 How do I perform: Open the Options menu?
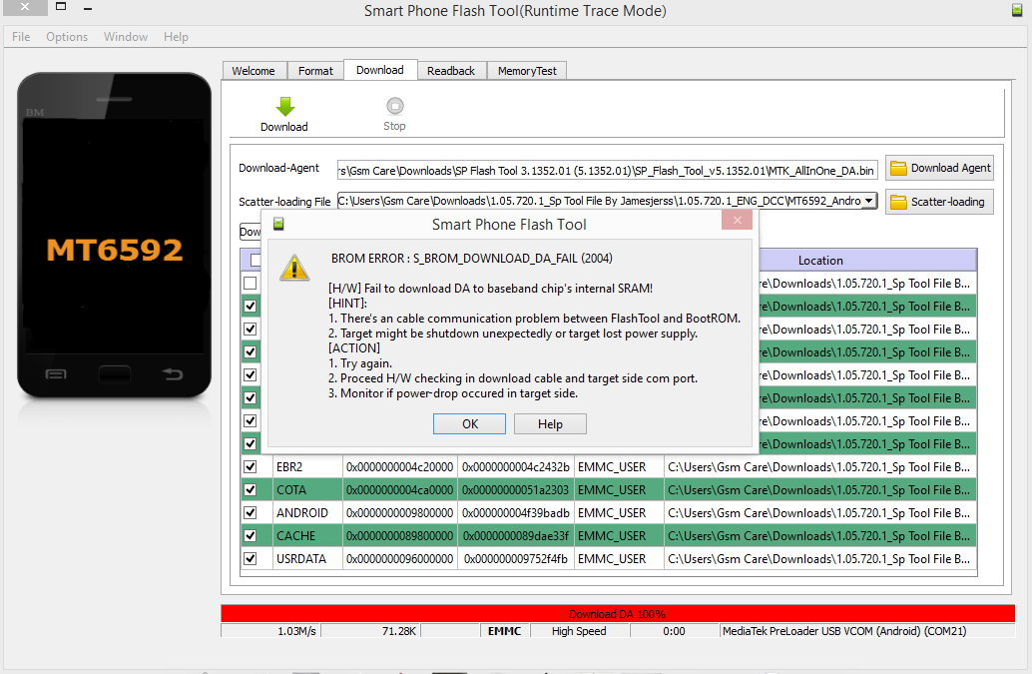click(67, 37)
